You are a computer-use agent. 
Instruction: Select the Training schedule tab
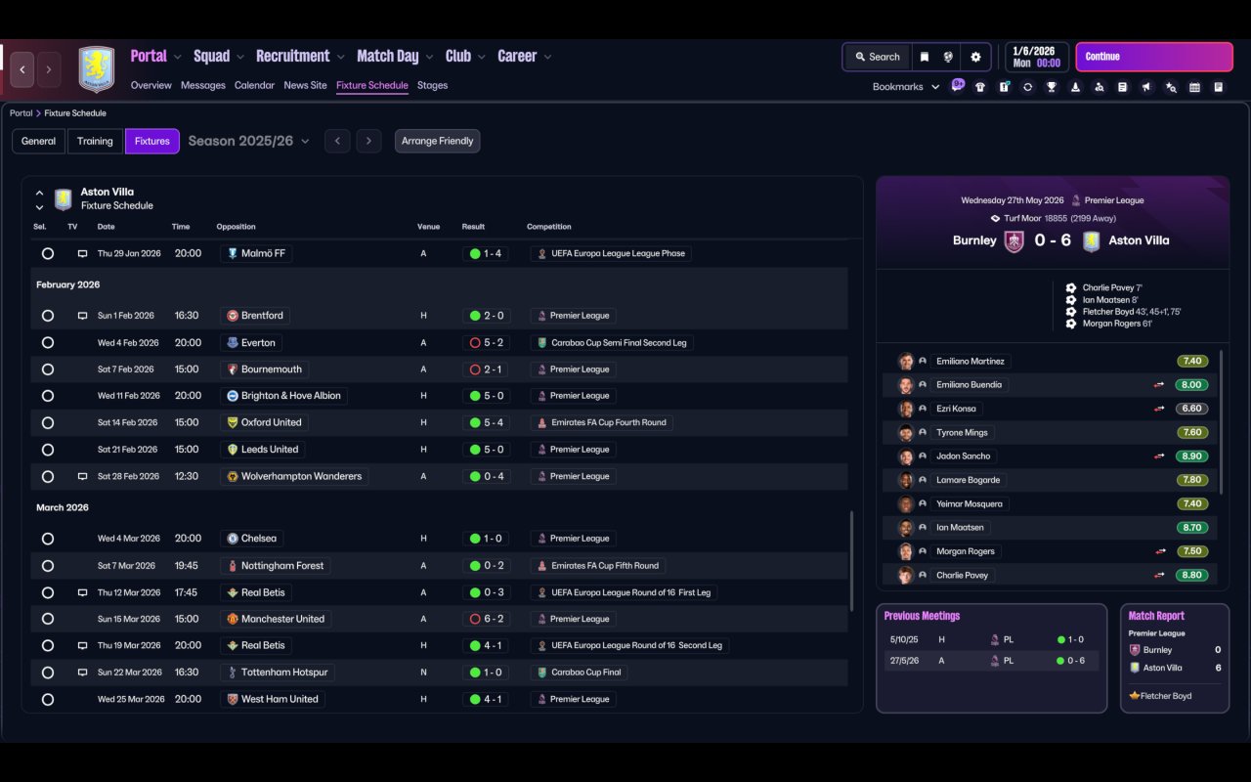95,141
